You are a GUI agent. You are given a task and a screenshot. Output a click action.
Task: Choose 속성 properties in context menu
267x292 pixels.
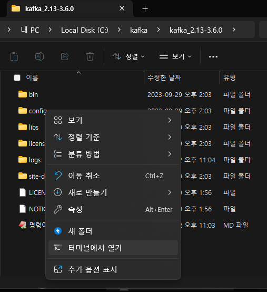113,209
